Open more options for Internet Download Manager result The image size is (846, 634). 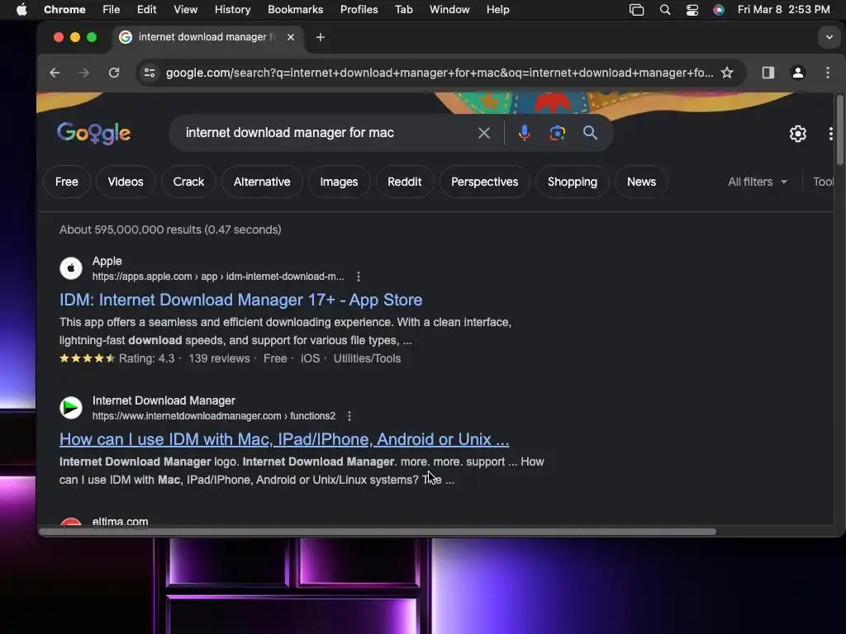tap(349, 416)
